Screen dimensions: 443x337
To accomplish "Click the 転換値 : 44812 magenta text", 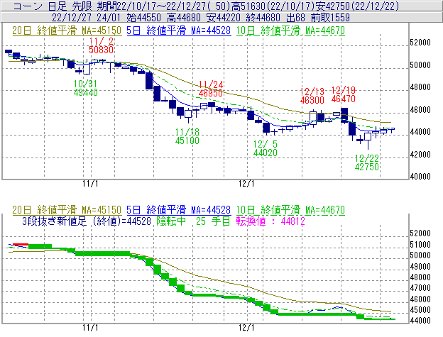I will tap(270, 221).
